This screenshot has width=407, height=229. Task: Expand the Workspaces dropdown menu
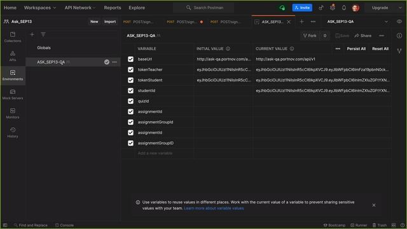pos(40,8)
